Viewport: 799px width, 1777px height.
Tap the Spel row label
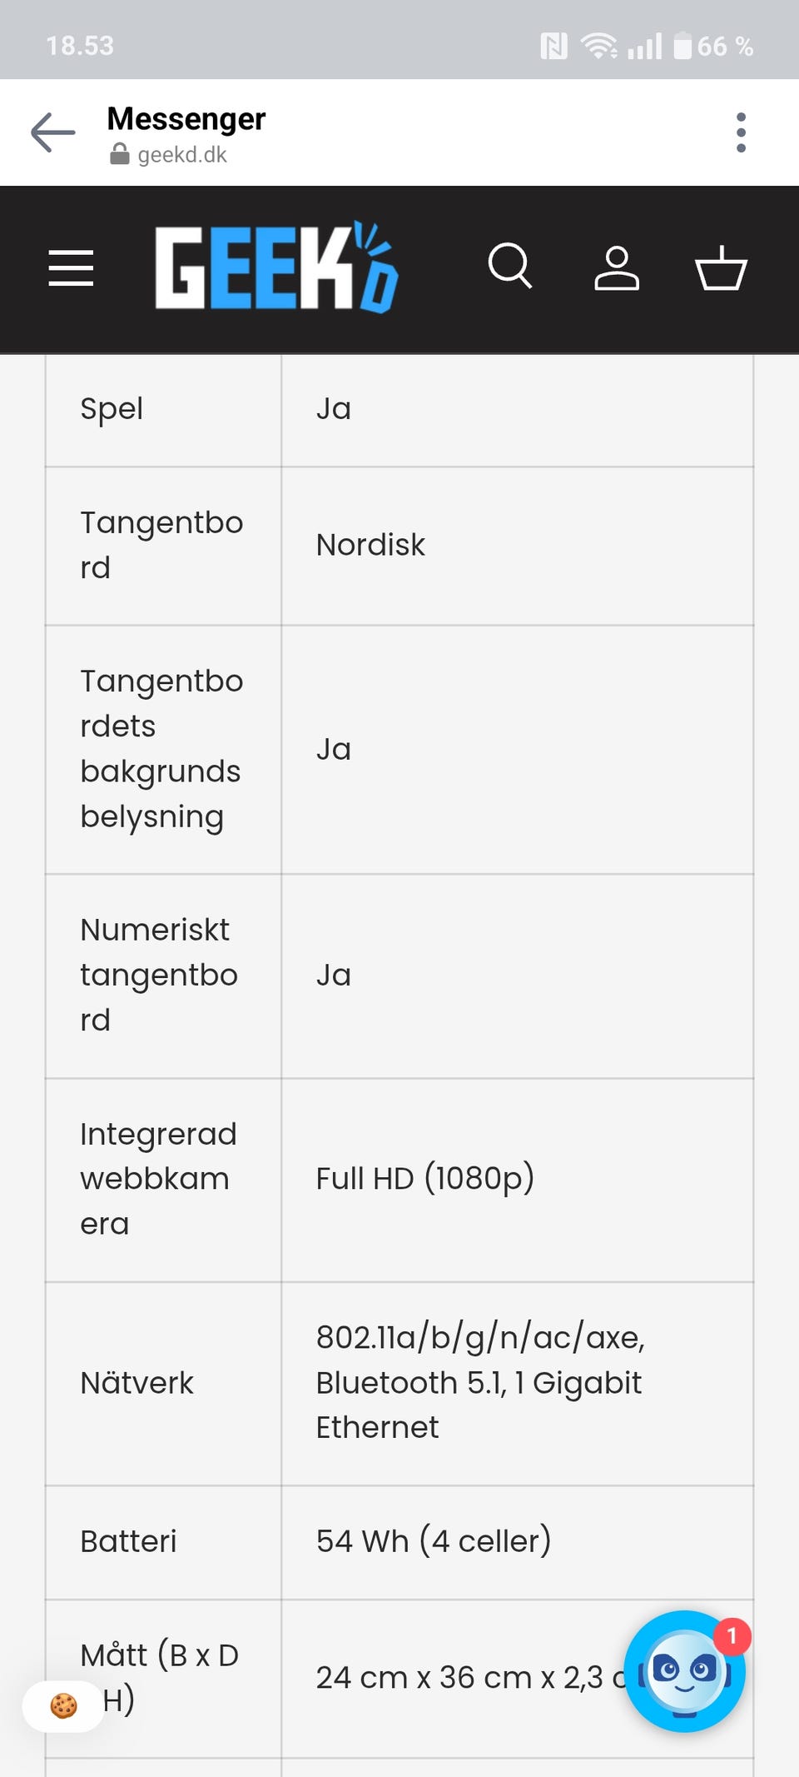click(112, 409)
